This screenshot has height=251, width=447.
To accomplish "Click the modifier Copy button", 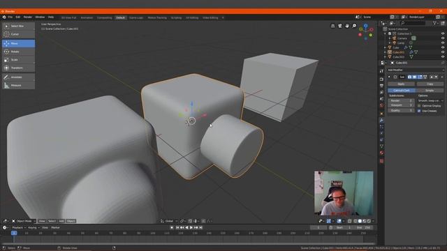I will point(430,84).
